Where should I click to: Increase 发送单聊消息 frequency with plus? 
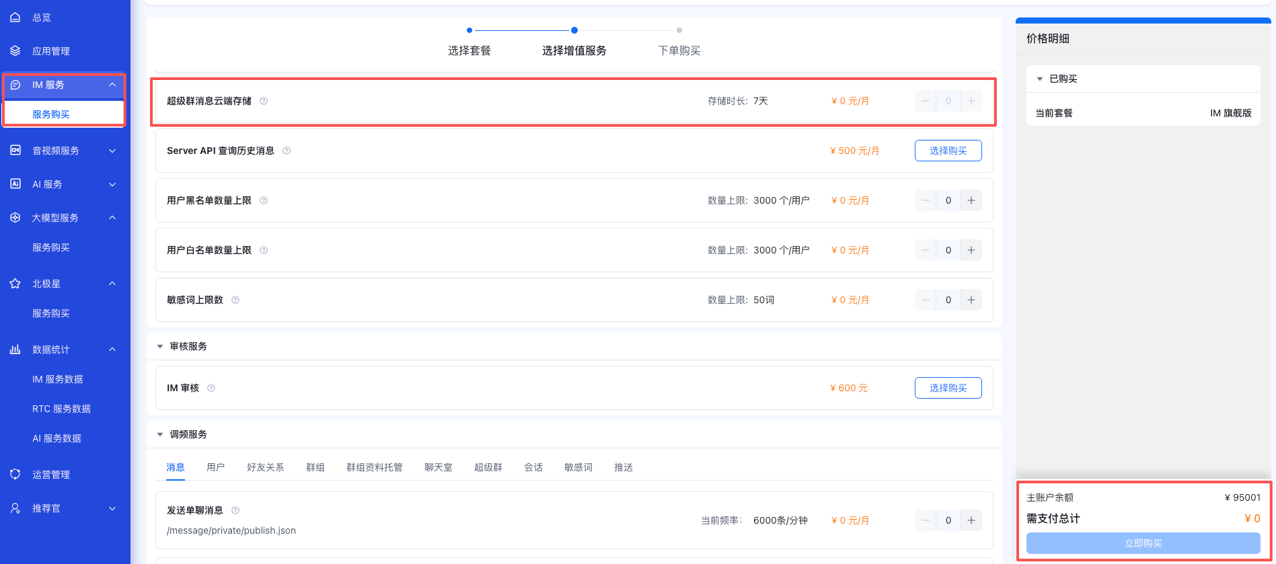971,520
